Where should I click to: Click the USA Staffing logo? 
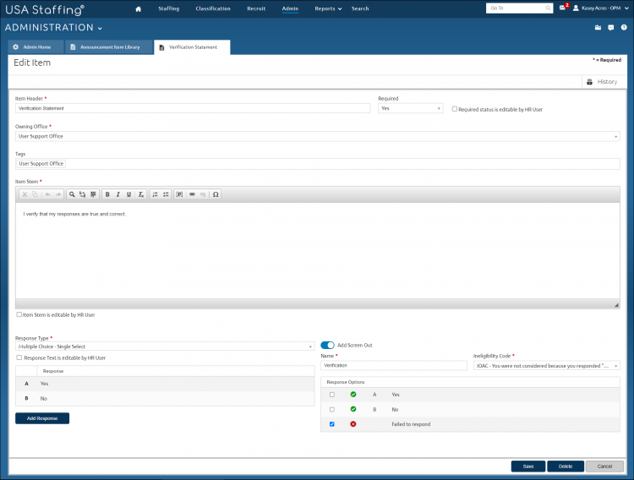click(x=45, y=9)
